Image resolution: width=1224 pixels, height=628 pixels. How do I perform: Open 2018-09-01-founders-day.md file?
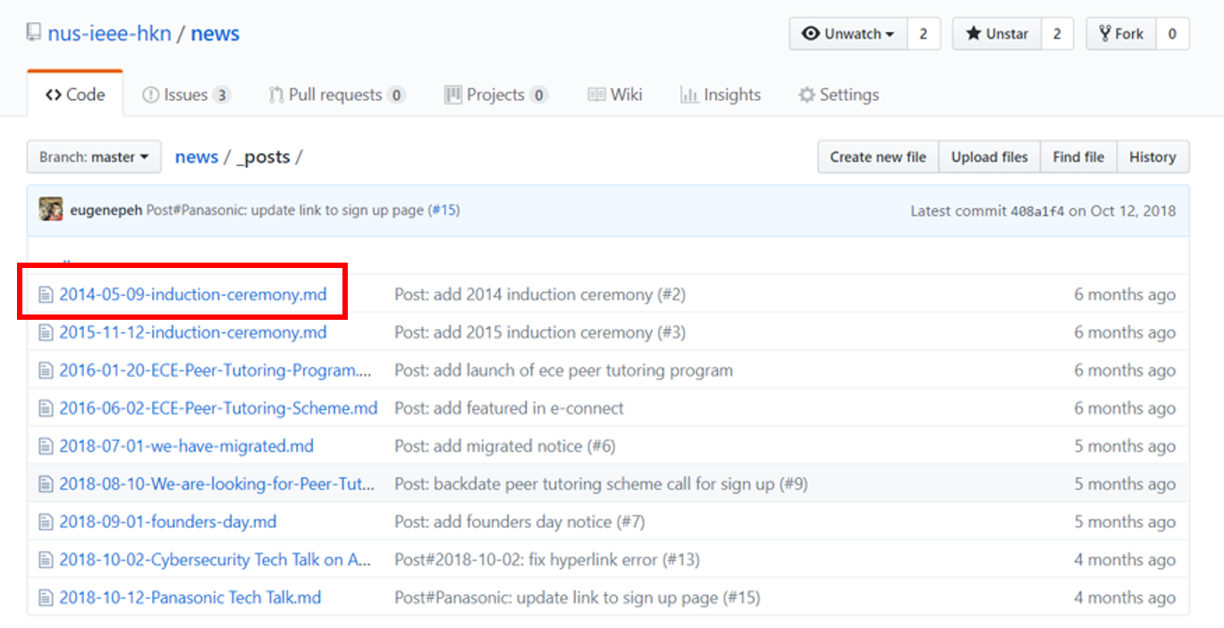point(168,522)
